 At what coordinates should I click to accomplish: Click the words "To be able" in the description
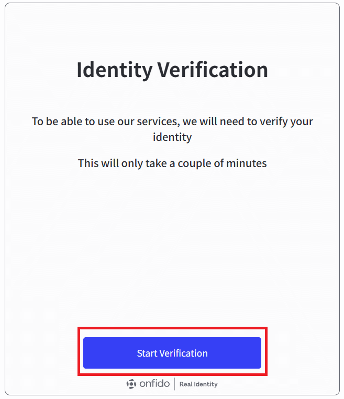point(54,121)
